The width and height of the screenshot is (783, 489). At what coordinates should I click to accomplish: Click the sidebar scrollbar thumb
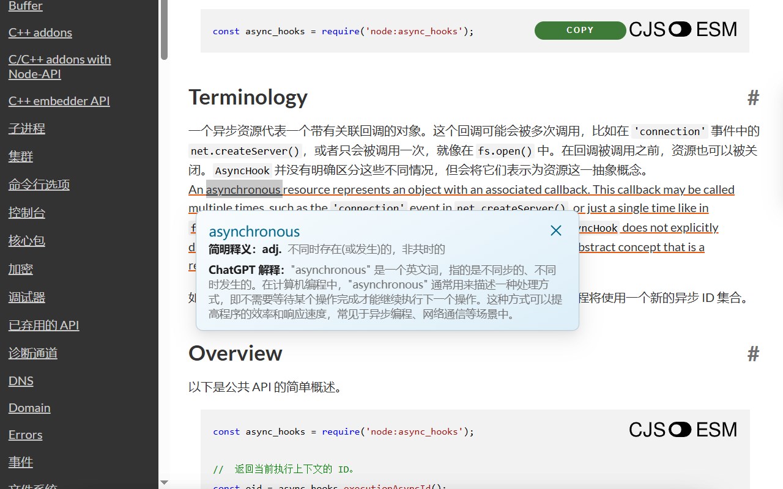point(164,29)
